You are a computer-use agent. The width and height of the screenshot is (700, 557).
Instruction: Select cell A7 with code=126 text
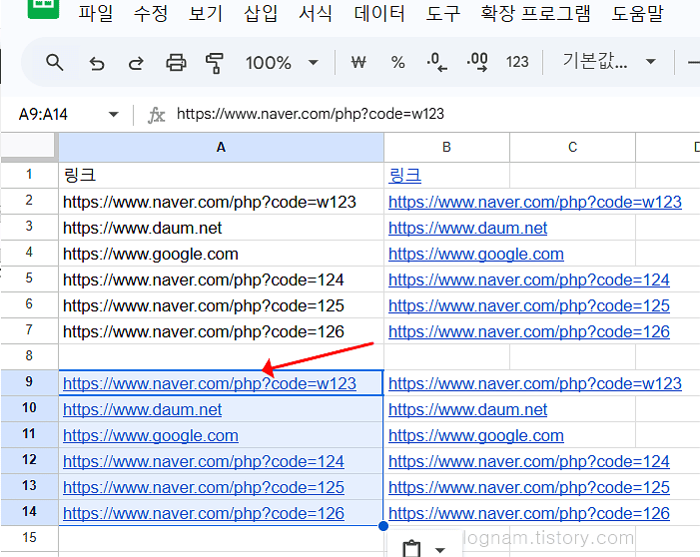(221, 330)
